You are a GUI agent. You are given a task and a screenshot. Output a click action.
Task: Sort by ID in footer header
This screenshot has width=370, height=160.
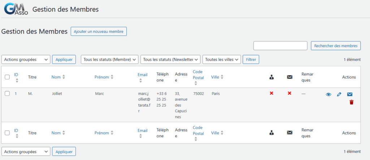pos(16,130)
